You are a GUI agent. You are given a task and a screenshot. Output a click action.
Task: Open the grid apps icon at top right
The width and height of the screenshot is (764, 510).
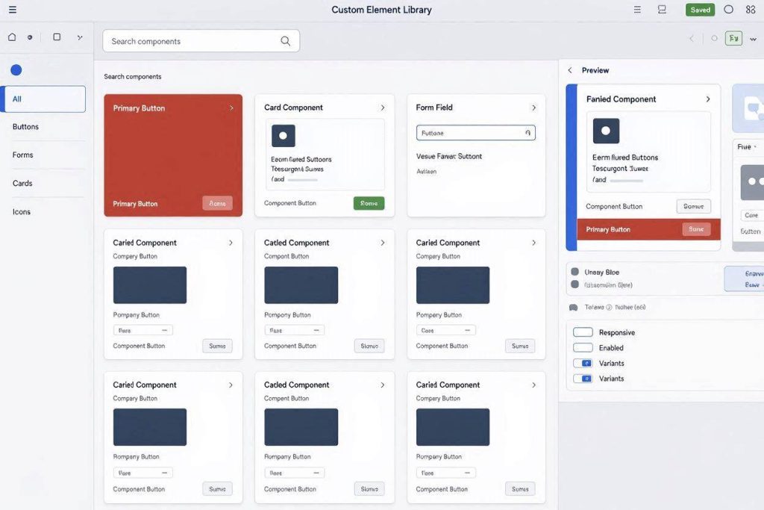coord(751,10)
